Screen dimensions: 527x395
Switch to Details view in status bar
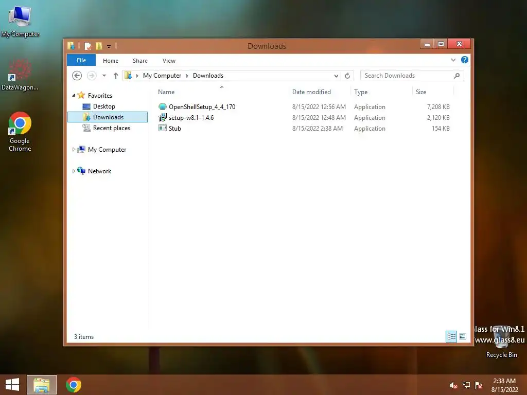(x=451, y=336)
